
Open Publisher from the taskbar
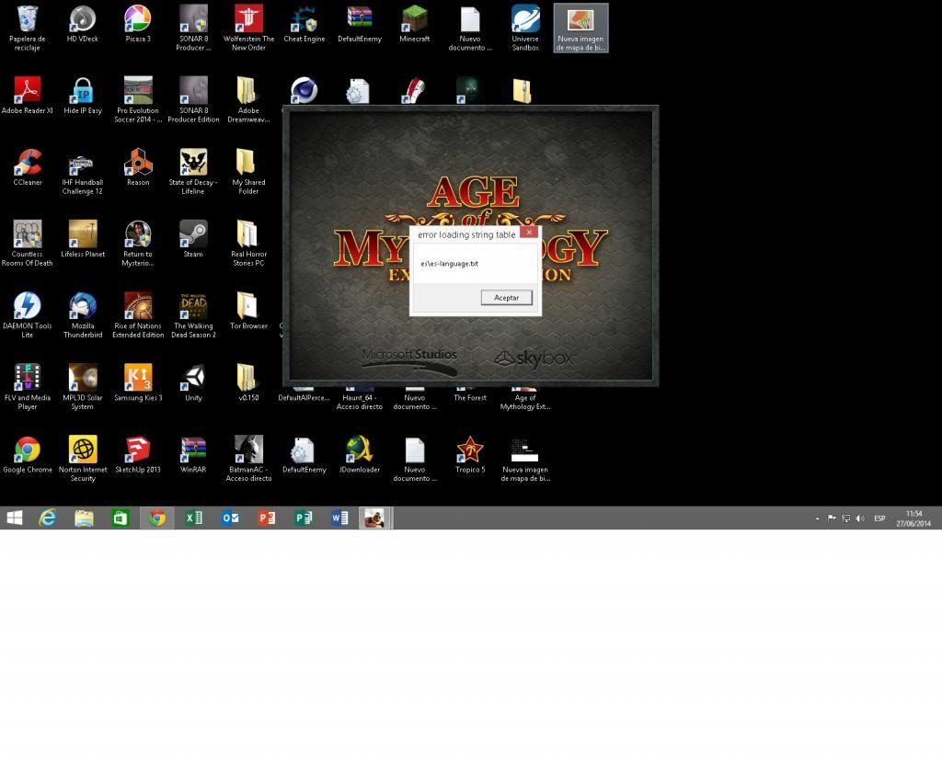coord(304,518)
